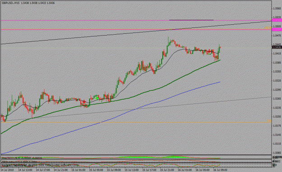Click the 1.5235 price axis label
The height and width of the screenshot is (172, 282).
(277, 108)
